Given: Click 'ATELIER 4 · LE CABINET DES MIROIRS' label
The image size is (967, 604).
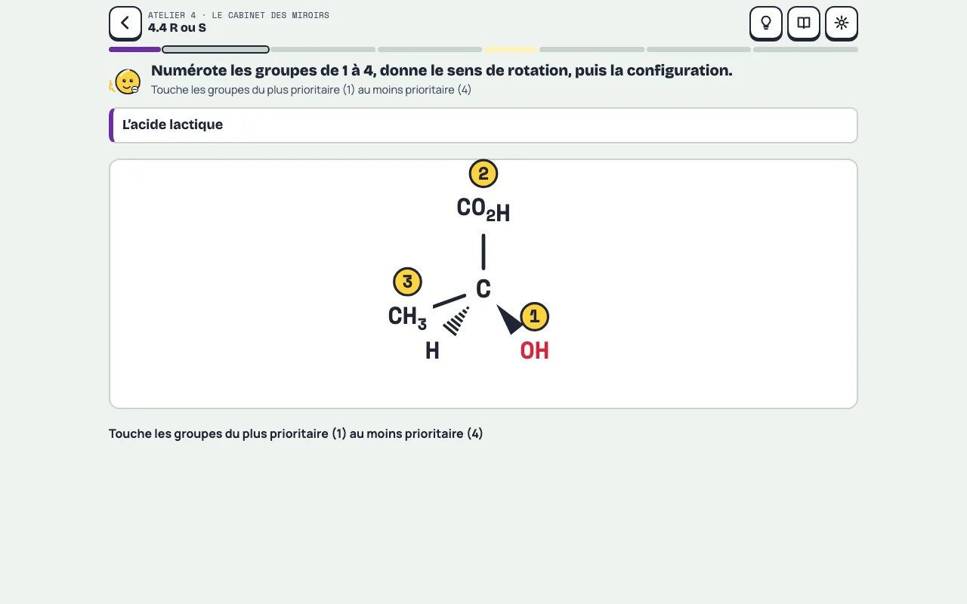Looking at the screenshot, I should (239, 15).
